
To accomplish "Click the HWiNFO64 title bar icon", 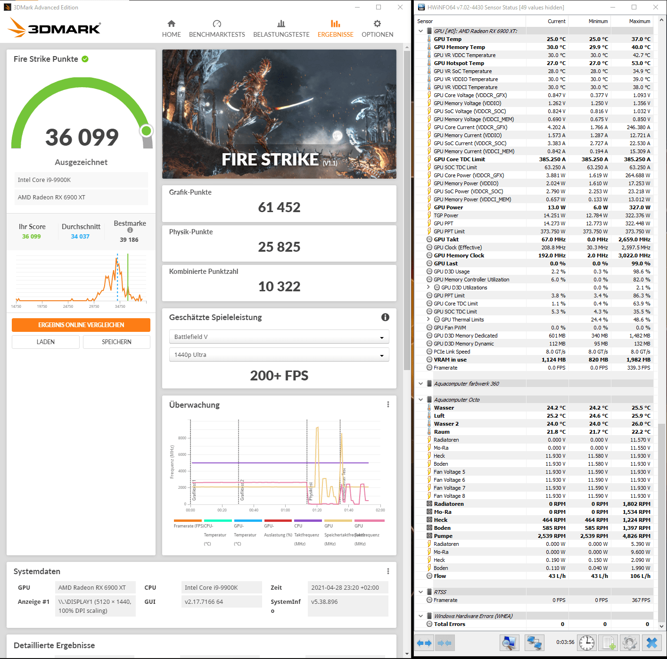I will click(421, 8).
